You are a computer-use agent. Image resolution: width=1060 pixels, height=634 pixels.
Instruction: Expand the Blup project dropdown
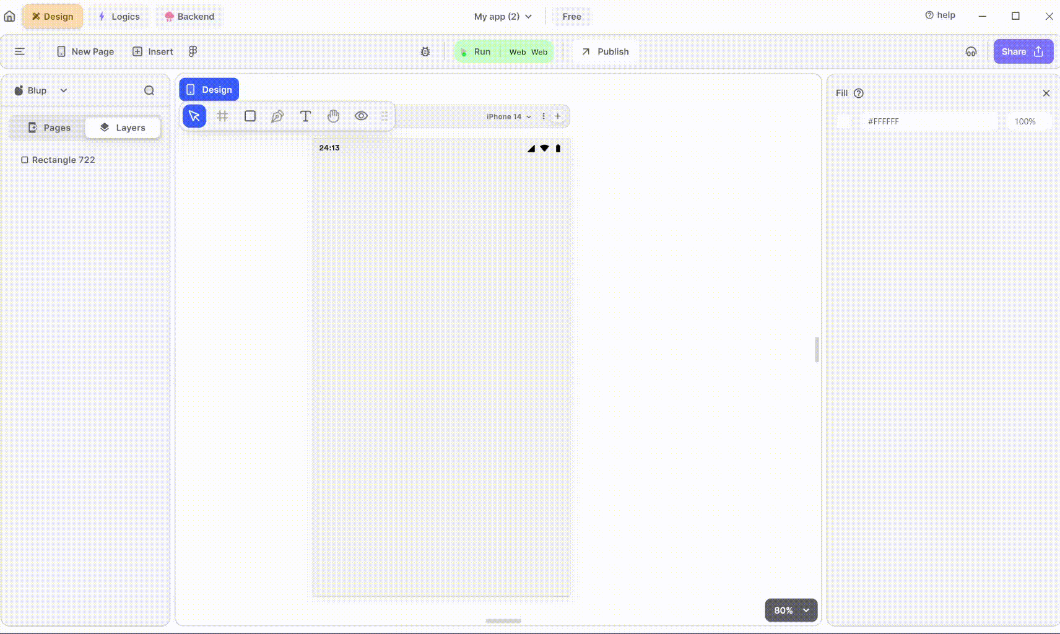[x=40, y=90]
